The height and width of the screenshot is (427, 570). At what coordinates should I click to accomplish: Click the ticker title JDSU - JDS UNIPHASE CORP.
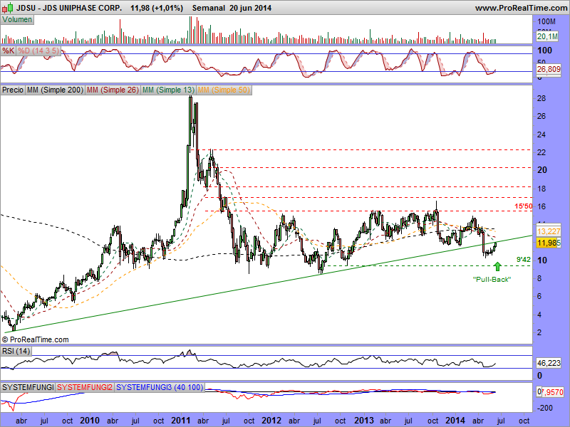pyautogui.click(x=69, y=8)
